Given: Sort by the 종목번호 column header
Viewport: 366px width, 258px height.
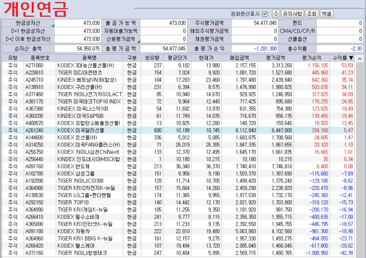Looking at the screenshot, I should click(x=40, y=58).
